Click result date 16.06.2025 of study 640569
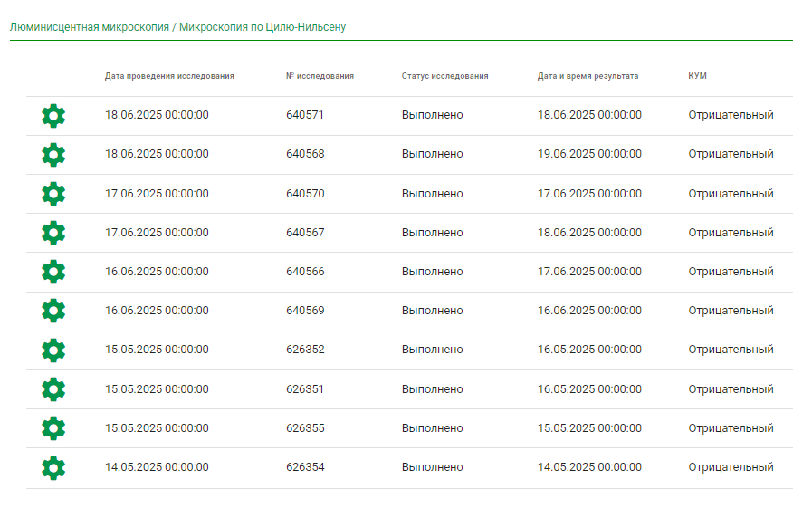Screen dimensions: 793x518 589,311
